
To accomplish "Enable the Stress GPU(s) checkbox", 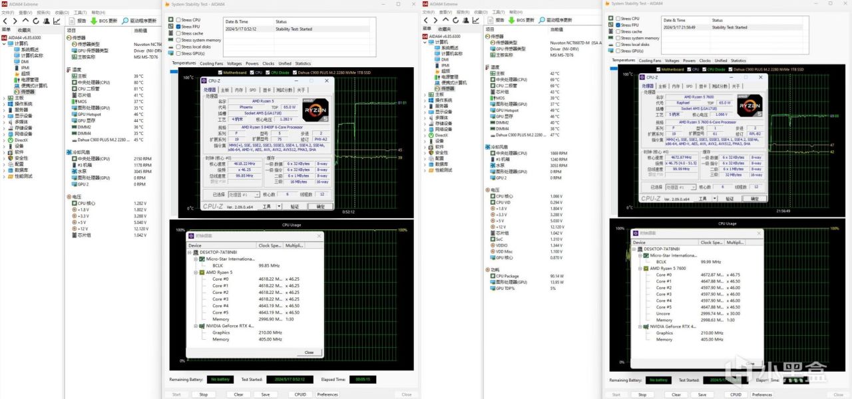I will click(x=179, y=53).
